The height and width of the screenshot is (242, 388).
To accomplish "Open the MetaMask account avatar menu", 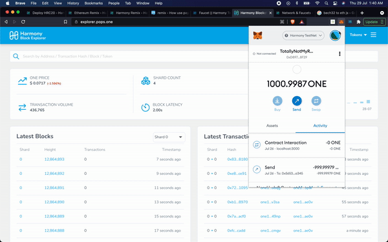I will (x=335, y=35).
